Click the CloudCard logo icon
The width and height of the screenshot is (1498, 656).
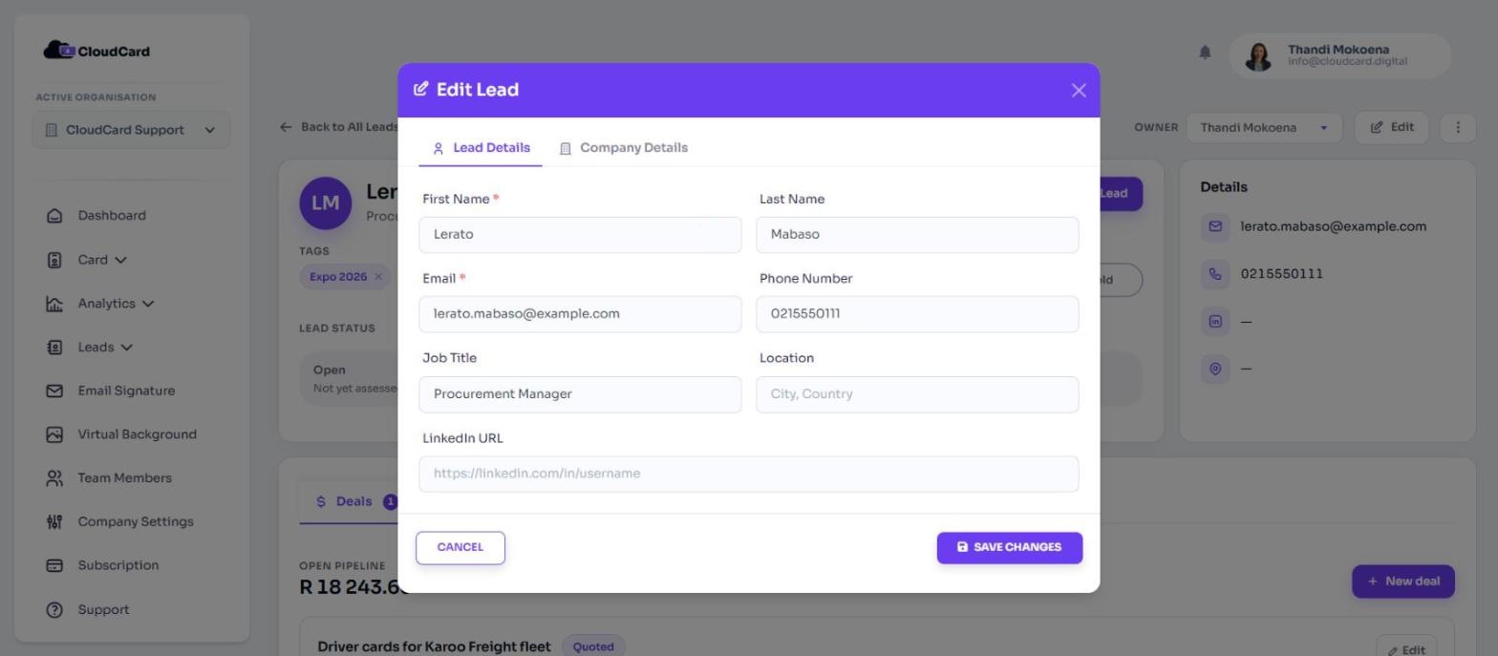coord(59,51)
